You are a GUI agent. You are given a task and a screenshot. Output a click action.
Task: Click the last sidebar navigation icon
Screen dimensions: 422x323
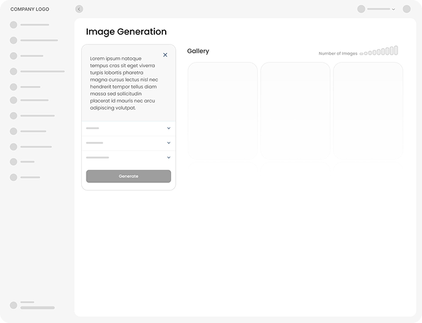pos(13,177)
